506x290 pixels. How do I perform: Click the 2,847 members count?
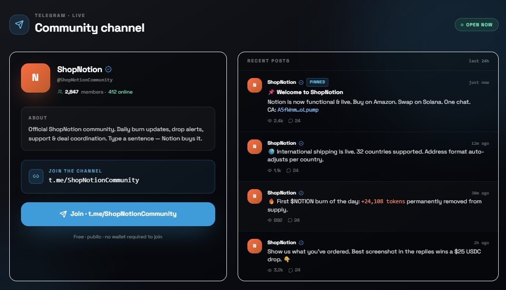coord(72,92)
